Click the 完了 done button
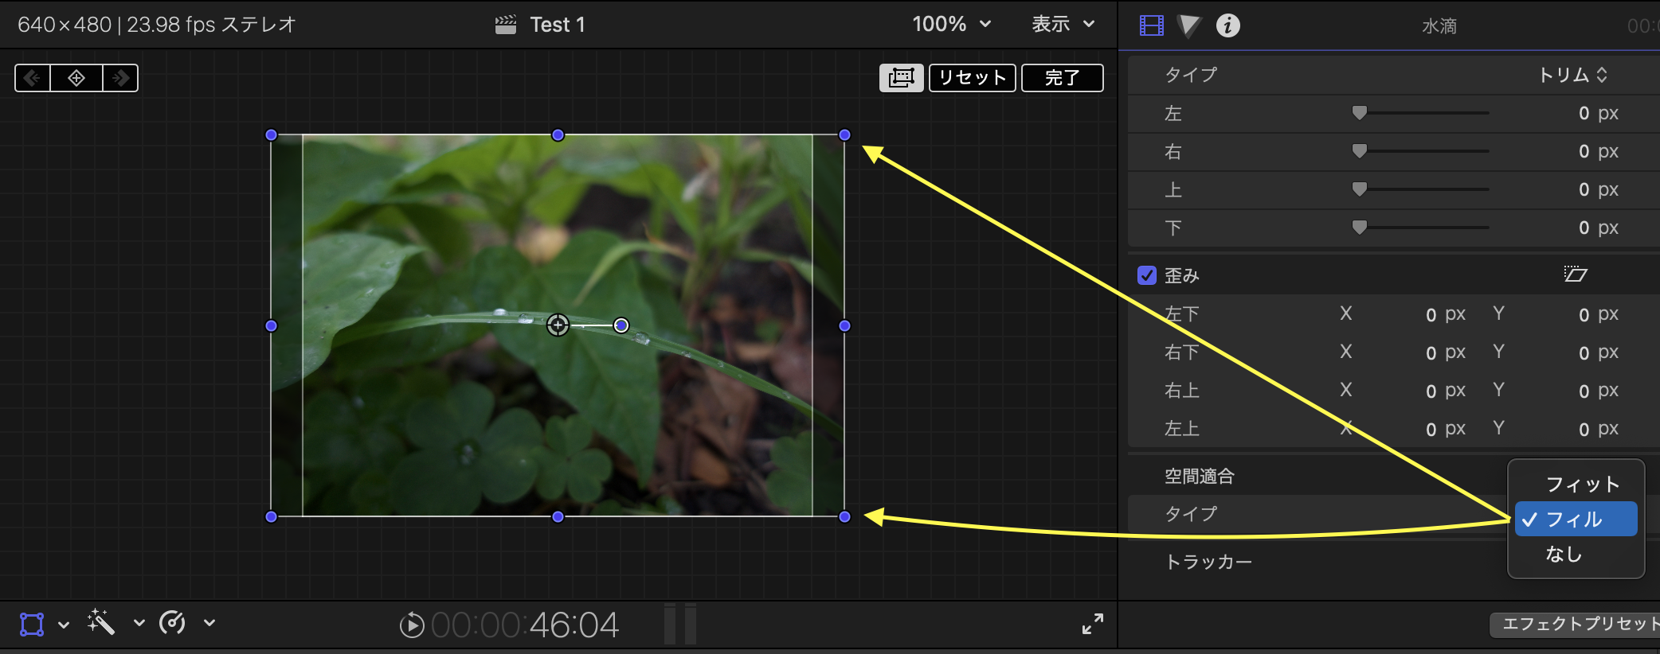This screenshot has width=1660, height=654. (x=1062, y=78)
